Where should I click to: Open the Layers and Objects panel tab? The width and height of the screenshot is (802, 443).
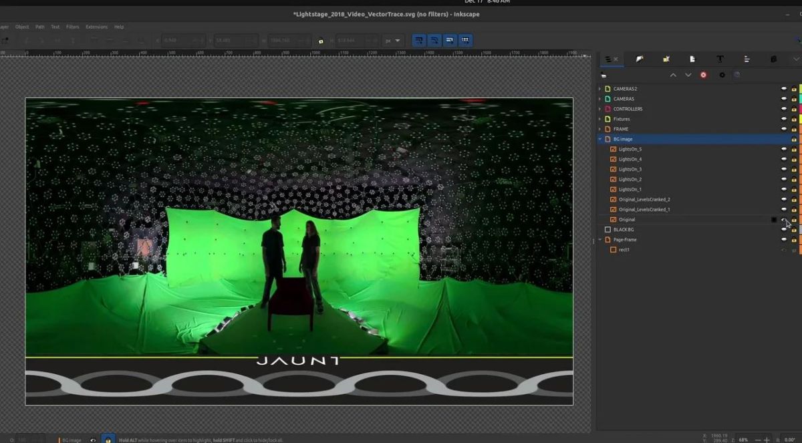point(608,59)
